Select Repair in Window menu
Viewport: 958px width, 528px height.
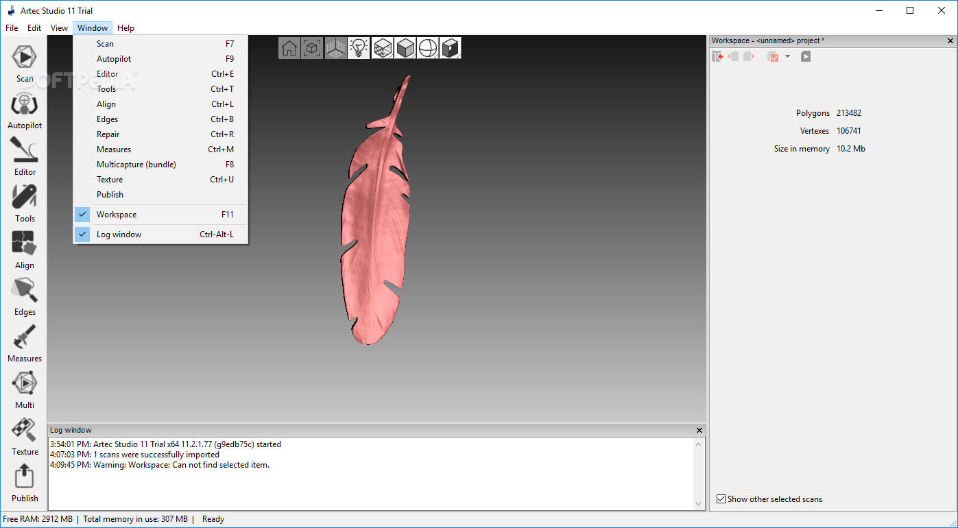160,134
